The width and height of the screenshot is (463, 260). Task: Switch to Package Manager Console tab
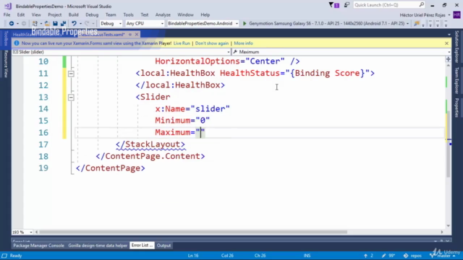pos(38,246)
